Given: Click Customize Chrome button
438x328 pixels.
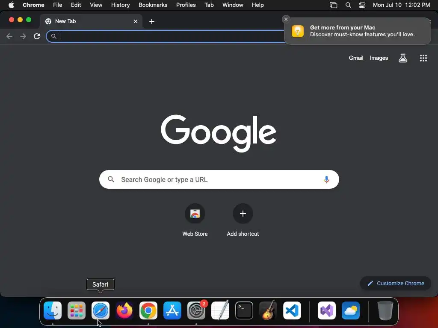Looking at the screenshot, I should click(x=396, y=284).
